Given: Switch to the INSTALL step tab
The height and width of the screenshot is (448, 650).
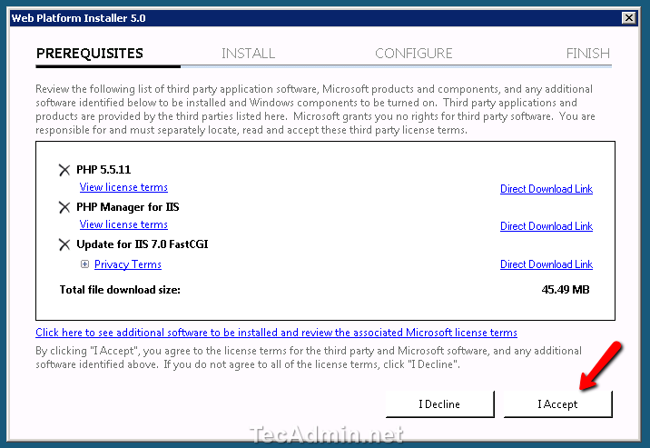Looking at the screenshot, I should (248, 54).
